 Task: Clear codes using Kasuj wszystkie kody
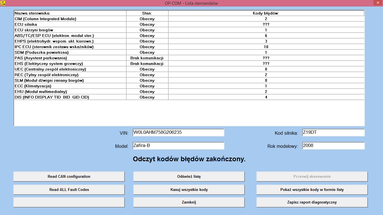189,190
